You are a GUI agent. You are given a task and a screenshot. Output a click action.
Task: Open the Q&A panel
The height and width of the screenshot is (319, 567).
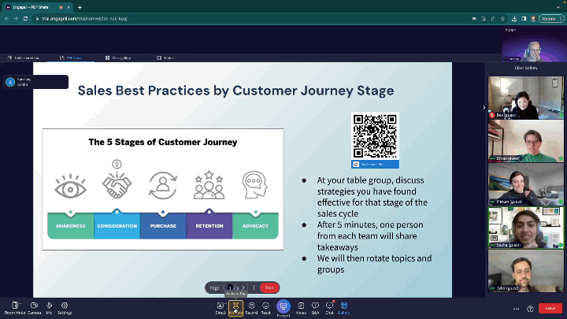tap(315, 306)
